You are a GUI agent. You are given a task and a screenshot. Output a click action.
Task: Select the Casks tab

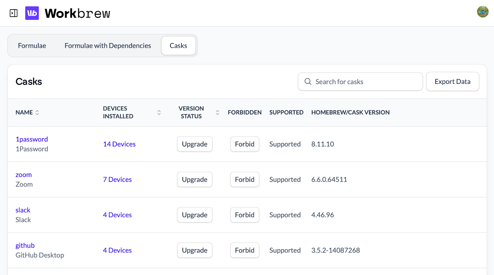click(x=178, y=46)
